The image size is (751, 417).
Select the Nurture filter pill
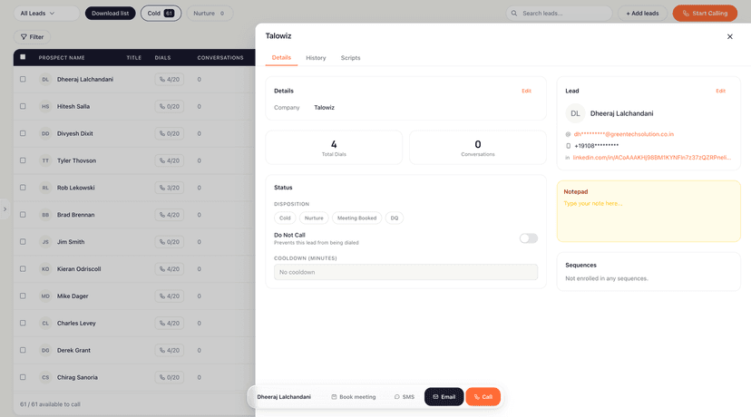pos(210,14)
